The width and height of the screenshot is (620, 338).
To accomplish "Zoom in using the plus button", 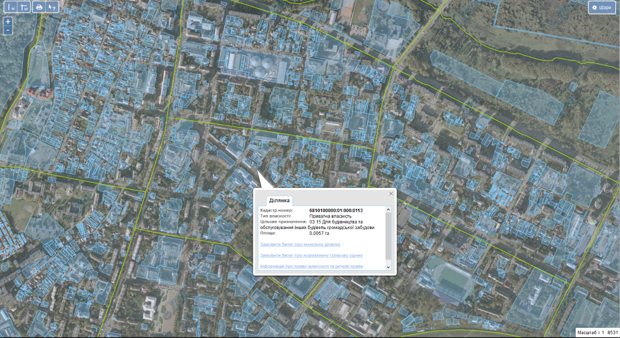I will pyautogui.click(x=8, y=22).
